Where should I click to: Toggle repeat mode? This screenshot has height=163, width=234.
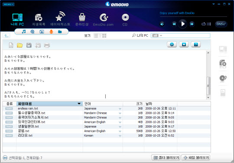(204, 24)
